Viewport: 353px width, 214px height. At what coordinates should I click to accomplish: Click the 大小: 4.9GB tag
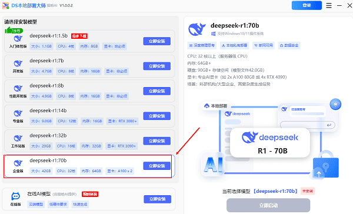(x=41, y=96)
